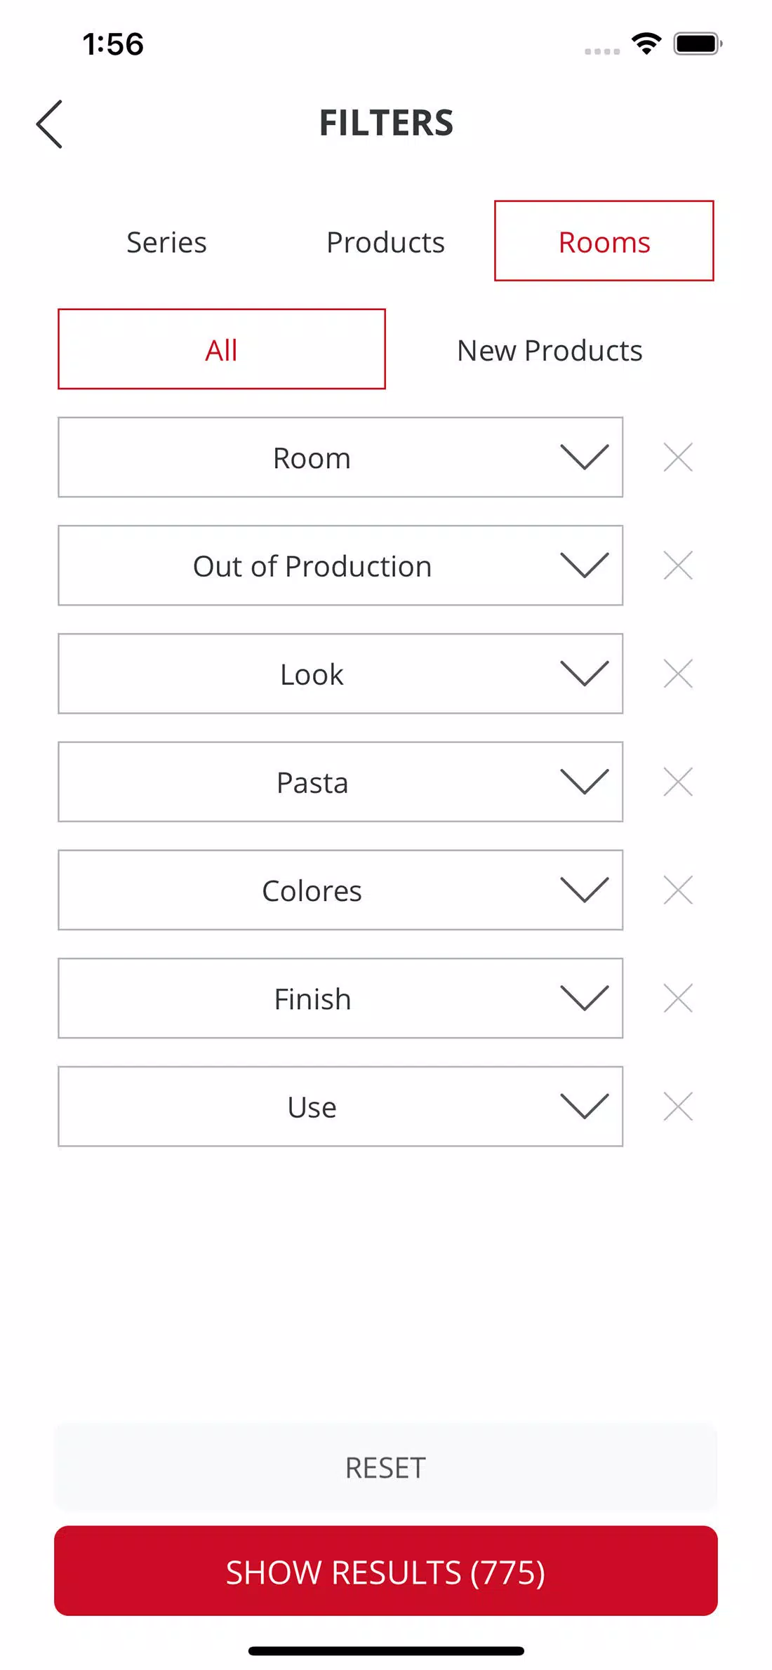This screenshot has height=1670, width=772.
Task: Remove the Colores filter selection
Action: click(677, 890)
